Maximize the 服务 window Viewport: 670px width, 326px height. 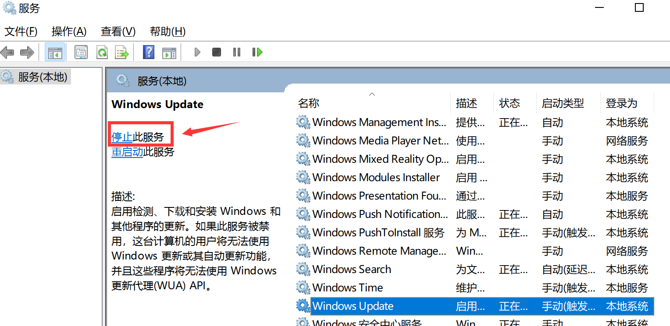click(639, 7)
